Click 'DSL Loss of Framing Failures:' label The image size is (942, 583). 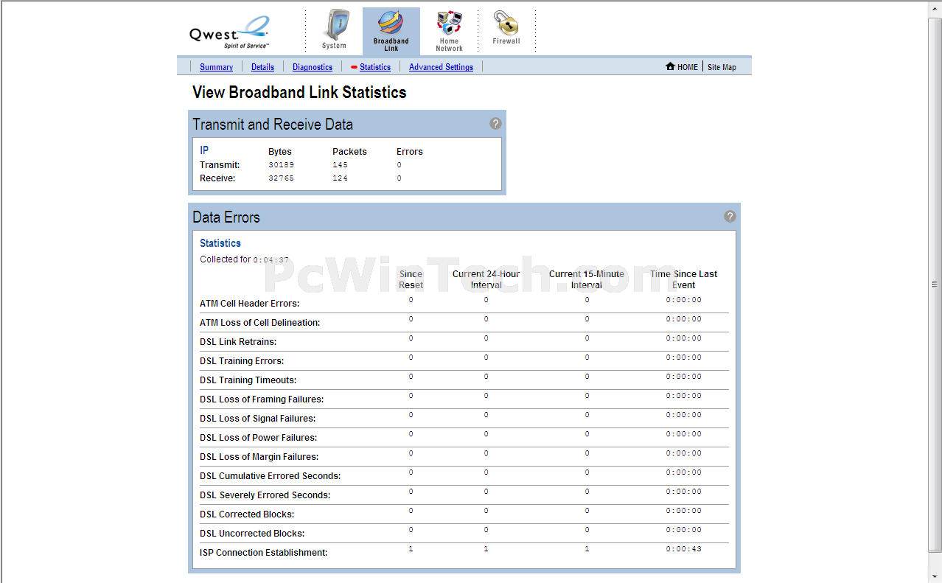(262, 399)
